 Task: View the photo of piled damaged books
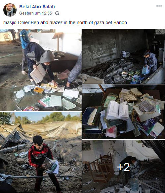click(x=123, y=112)
